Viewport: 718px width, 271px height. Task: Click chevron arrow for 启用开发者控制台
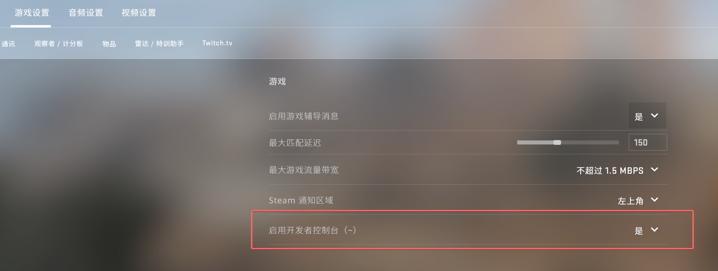point(655,230)
